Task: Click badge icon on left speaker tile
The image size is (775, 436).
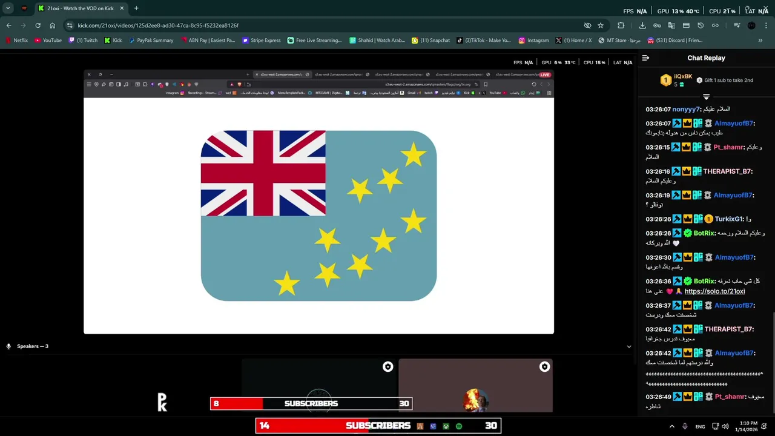Action: point(388,367)
